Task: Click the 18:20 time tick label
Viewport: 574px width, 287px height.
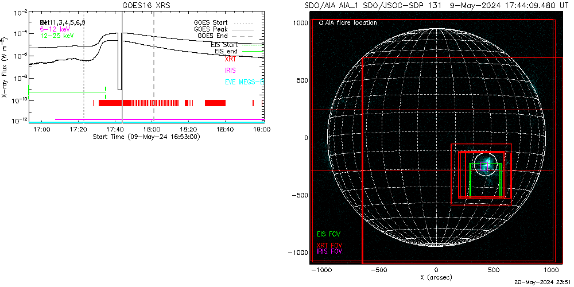Action: click(x=188, y=129)
